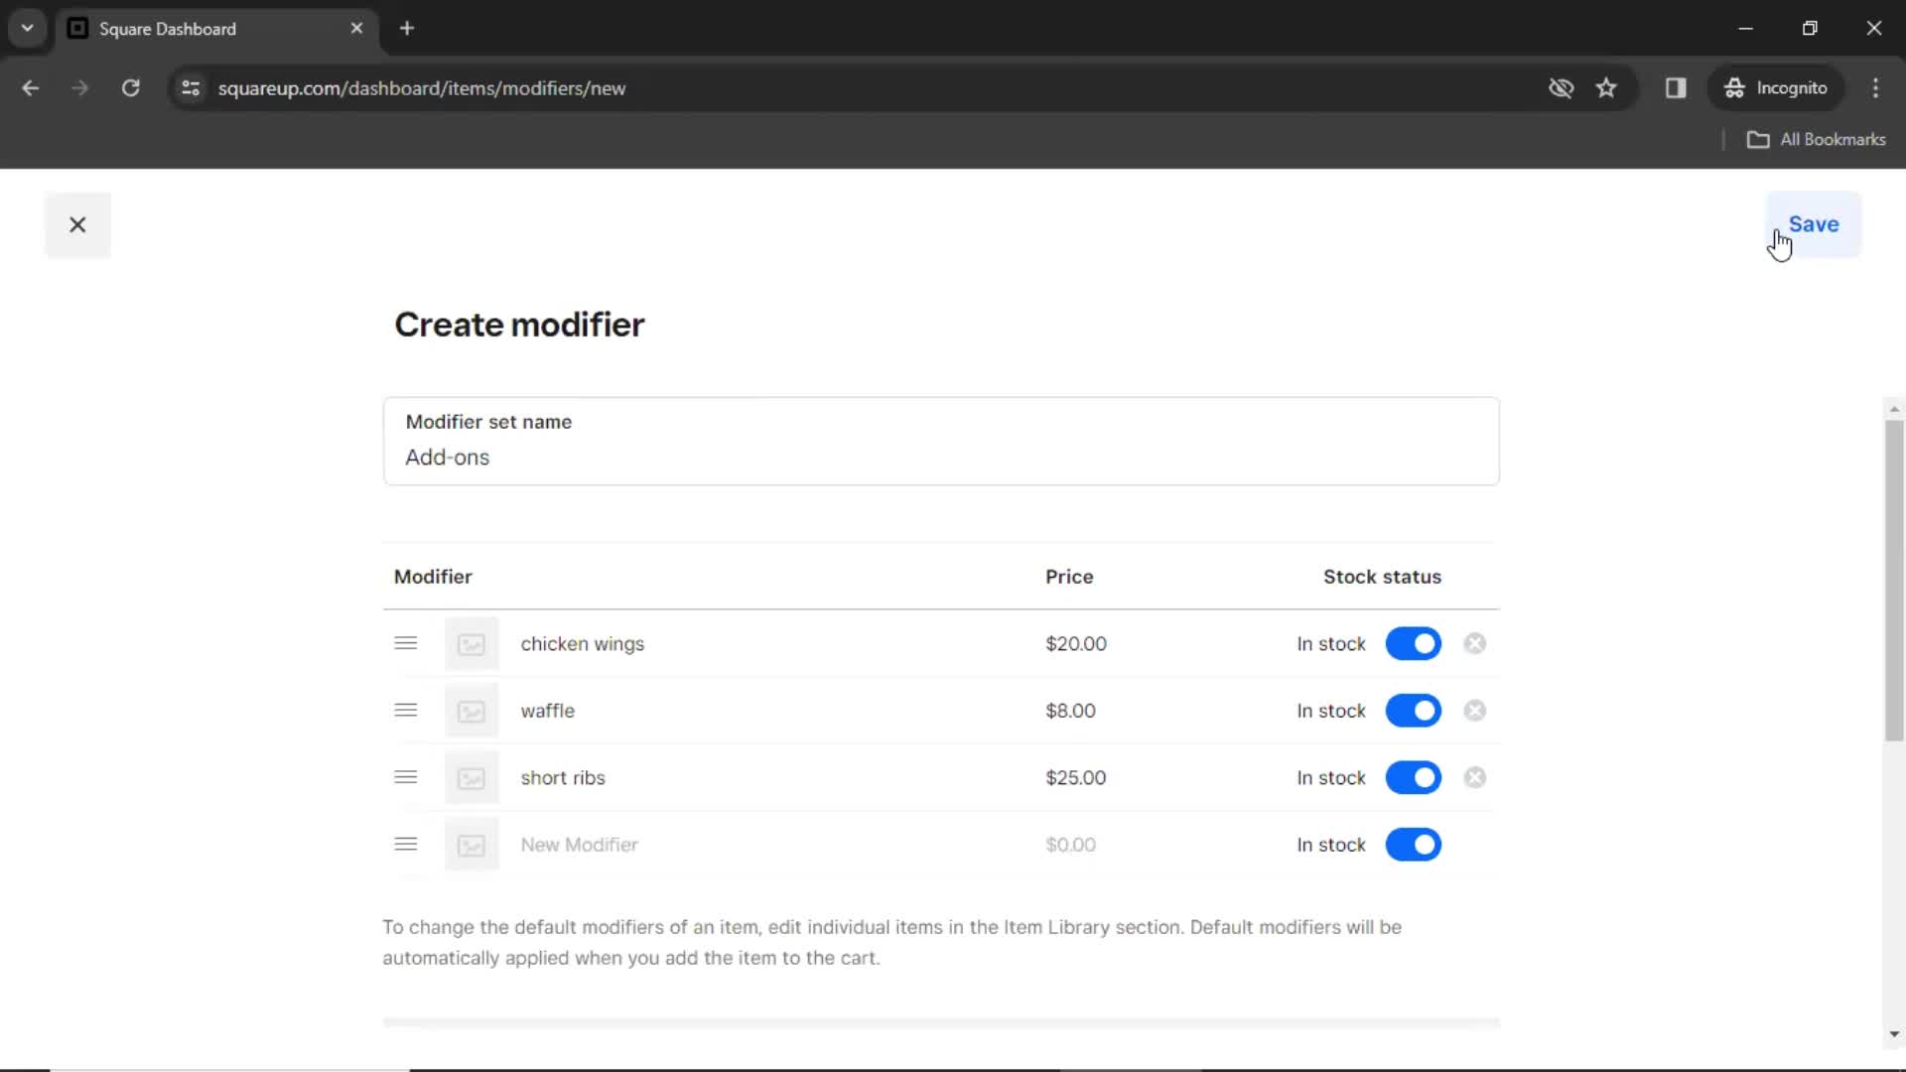Grab the drag handle for New Modifier row

coord(405,845)
